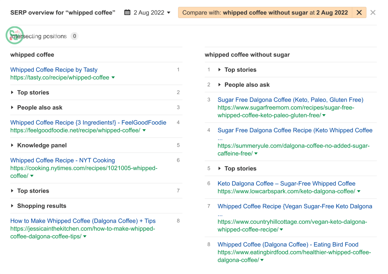
Task: Open the cooking.nytimes.com URL dropdown arrow
Action: 32,176
